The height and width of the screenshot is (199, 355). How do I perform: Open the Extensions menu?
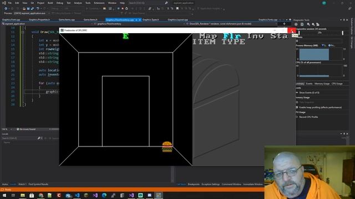pos(99,3)
